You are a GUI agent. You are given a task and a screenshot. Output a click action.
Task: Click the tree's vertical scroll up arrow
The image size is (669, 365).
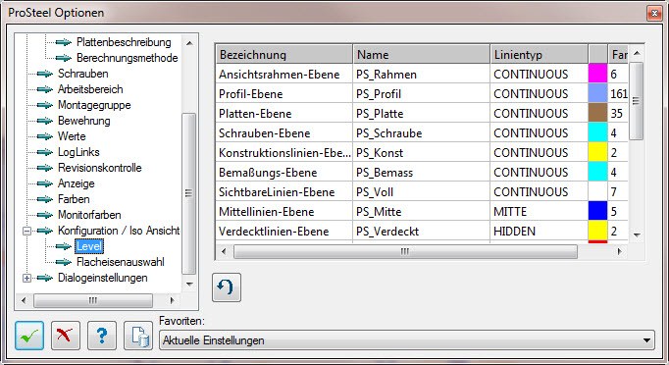(x=189, y=43)
